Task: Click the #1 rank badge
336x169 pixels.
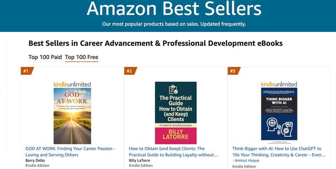Action: click(x=26, y=71)
